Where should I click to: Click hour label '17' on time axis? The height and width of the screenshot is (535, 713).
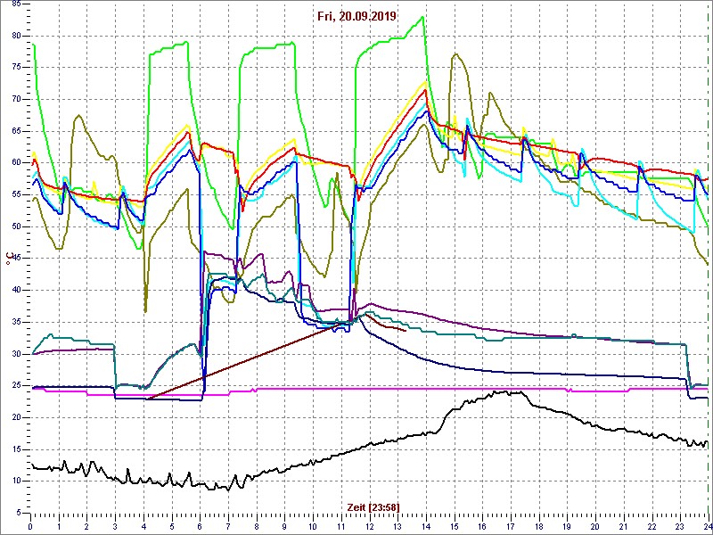(510, 527)
